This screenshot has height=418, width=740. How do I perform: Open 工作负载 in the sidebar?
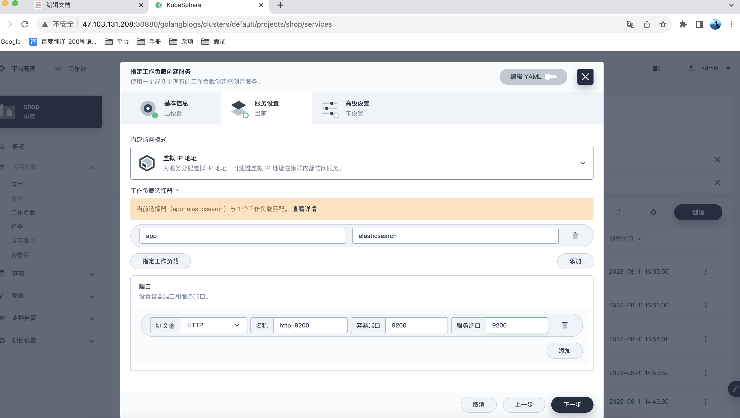pos(23,213)
